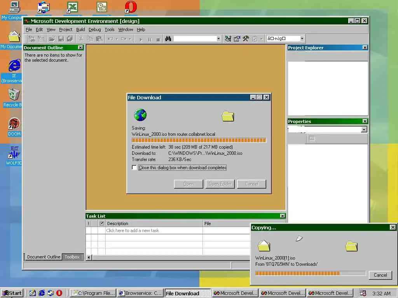Click the Save All toolbar icon
Screen dimensions: 398x298
pyautogui.click(x=70, y=39)
